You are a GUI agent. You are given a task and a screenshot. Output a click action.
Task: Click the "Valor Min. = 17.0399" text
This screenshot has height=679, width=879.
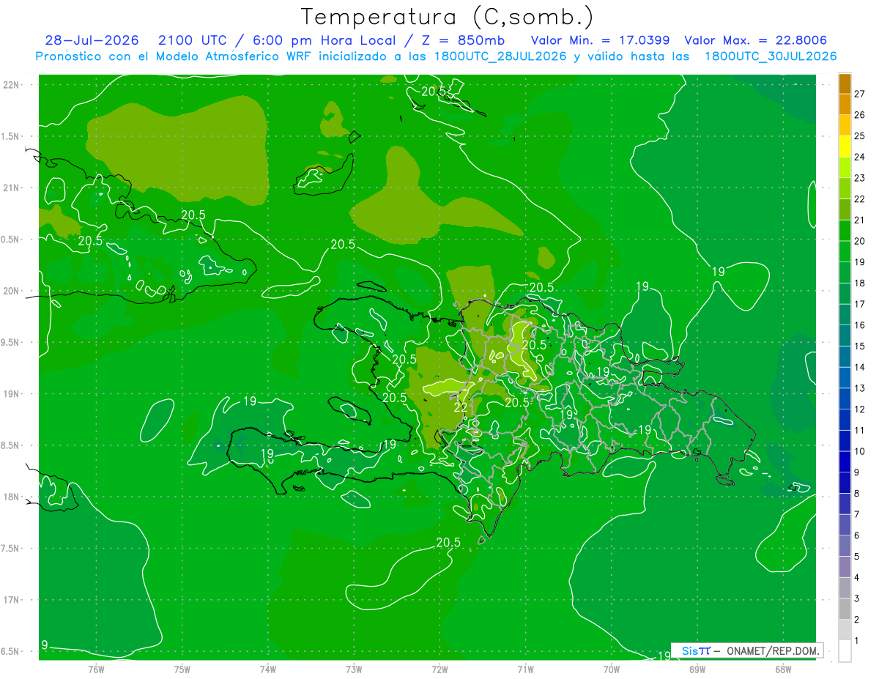[600, 40]
